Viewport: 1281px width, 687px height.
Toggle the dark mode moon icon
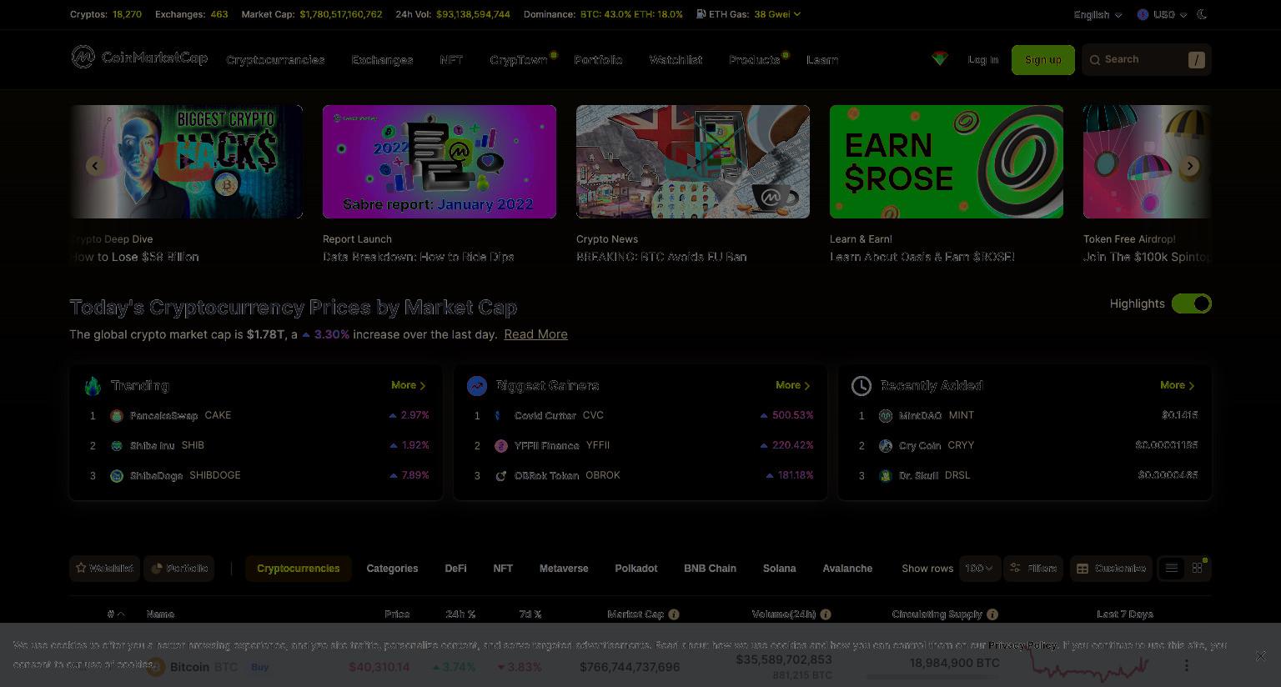coord(1202,14)
